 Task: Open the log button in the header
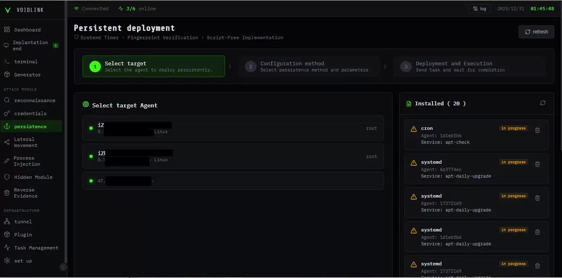click(479, 9)
